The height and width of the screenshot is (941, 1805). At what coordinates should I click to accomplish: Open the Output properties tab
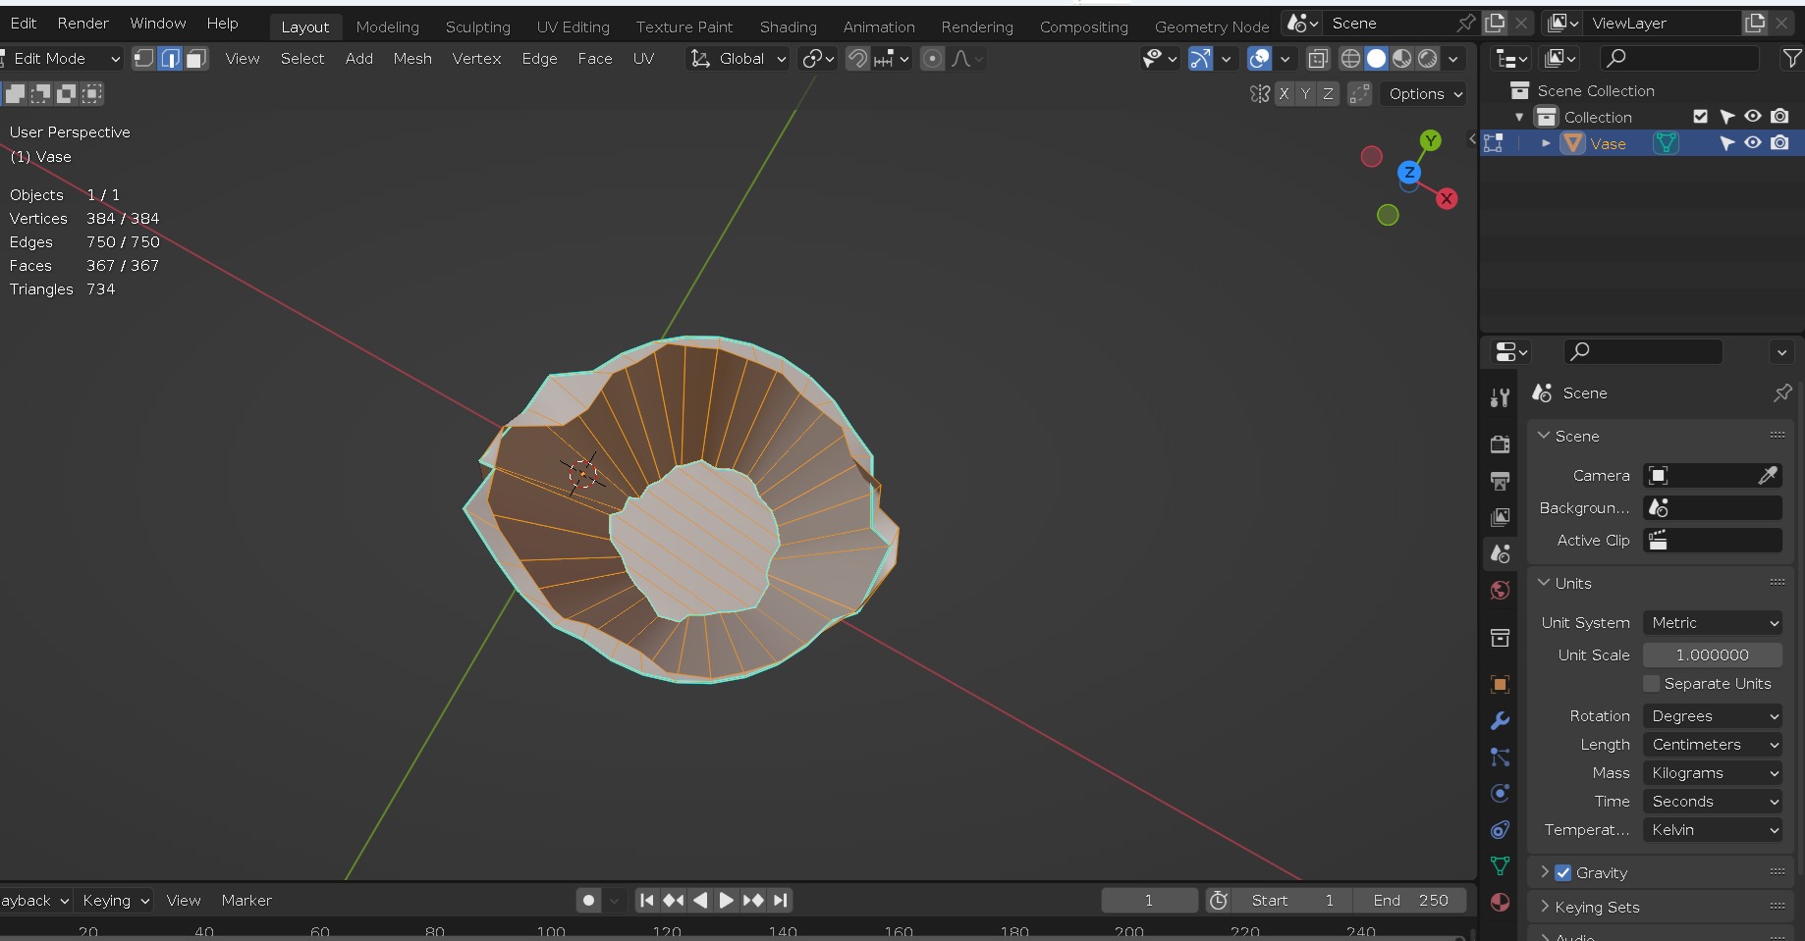pos(1500,480)
